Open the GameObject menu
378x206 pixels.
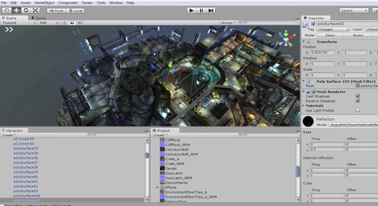click(44, 3)
